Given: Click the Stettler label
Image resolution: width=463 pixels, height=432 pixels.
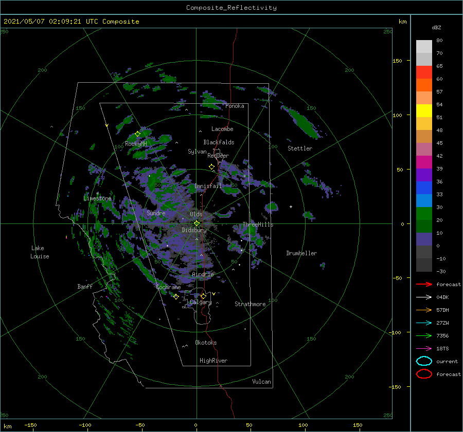Looking at the screenshot, I should [300, 148].
